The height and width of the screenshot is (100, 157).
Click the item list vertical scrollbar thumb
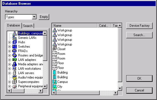point(120,55)
